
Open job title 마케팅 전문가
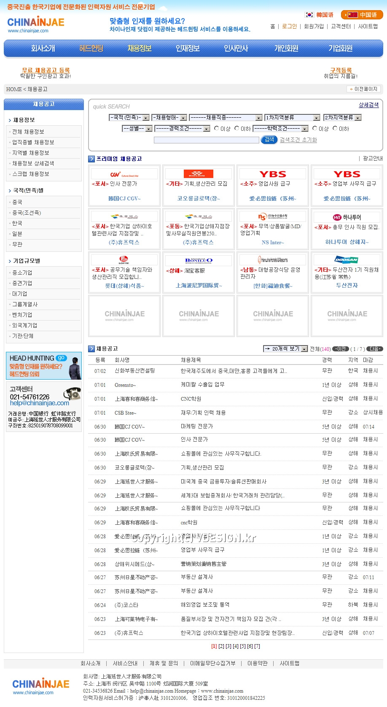[197, 426]
